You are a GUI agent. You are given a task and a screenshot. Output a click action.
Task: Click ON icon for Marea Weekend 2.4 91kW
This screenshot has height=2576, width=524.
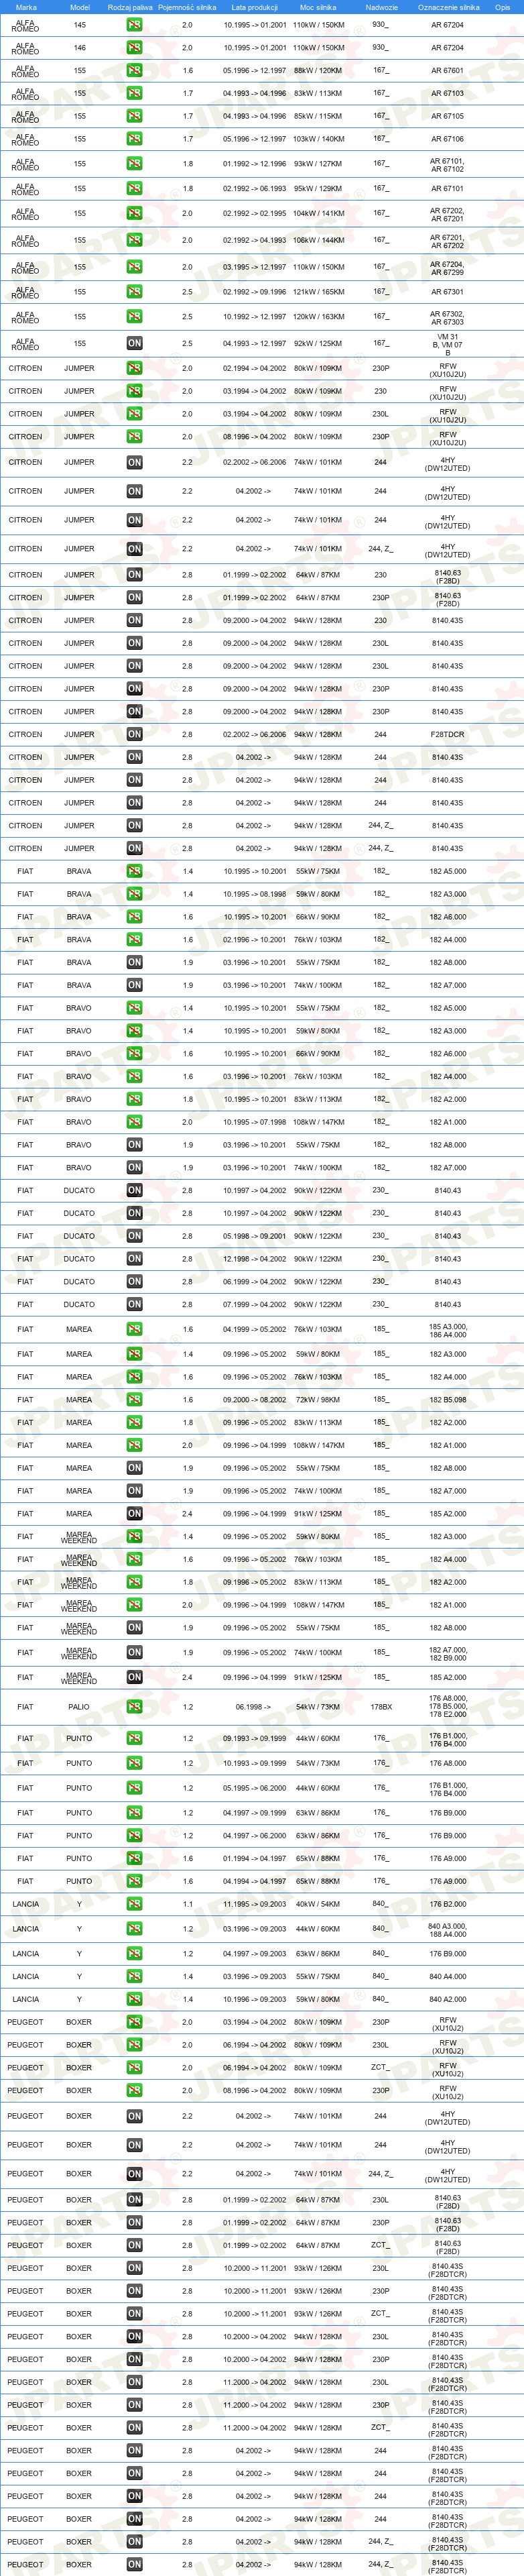point(134,1678)
